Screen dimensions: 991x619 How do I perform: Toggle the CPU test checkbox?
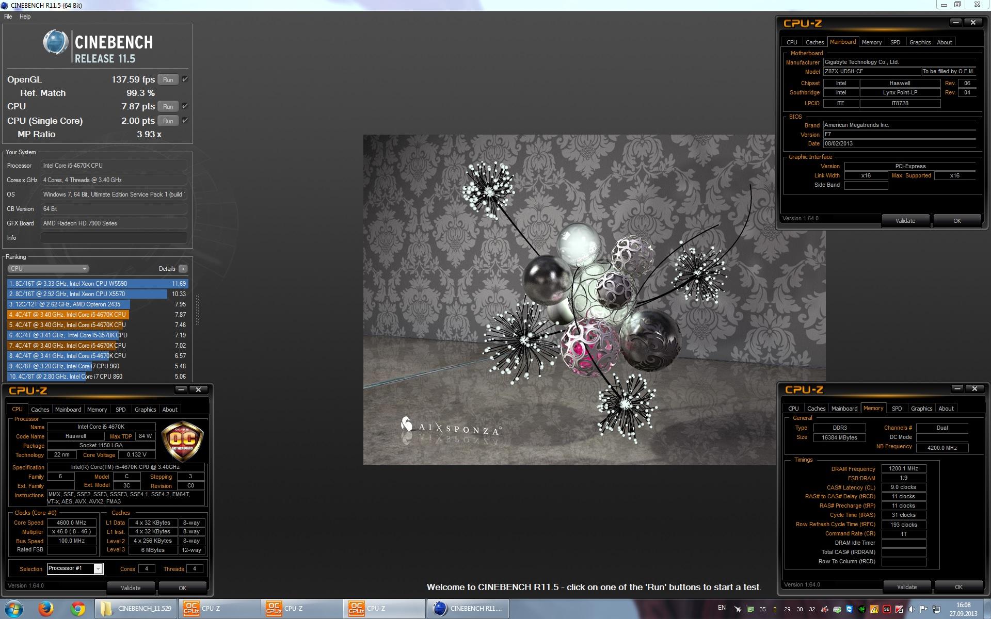point(185,106)
